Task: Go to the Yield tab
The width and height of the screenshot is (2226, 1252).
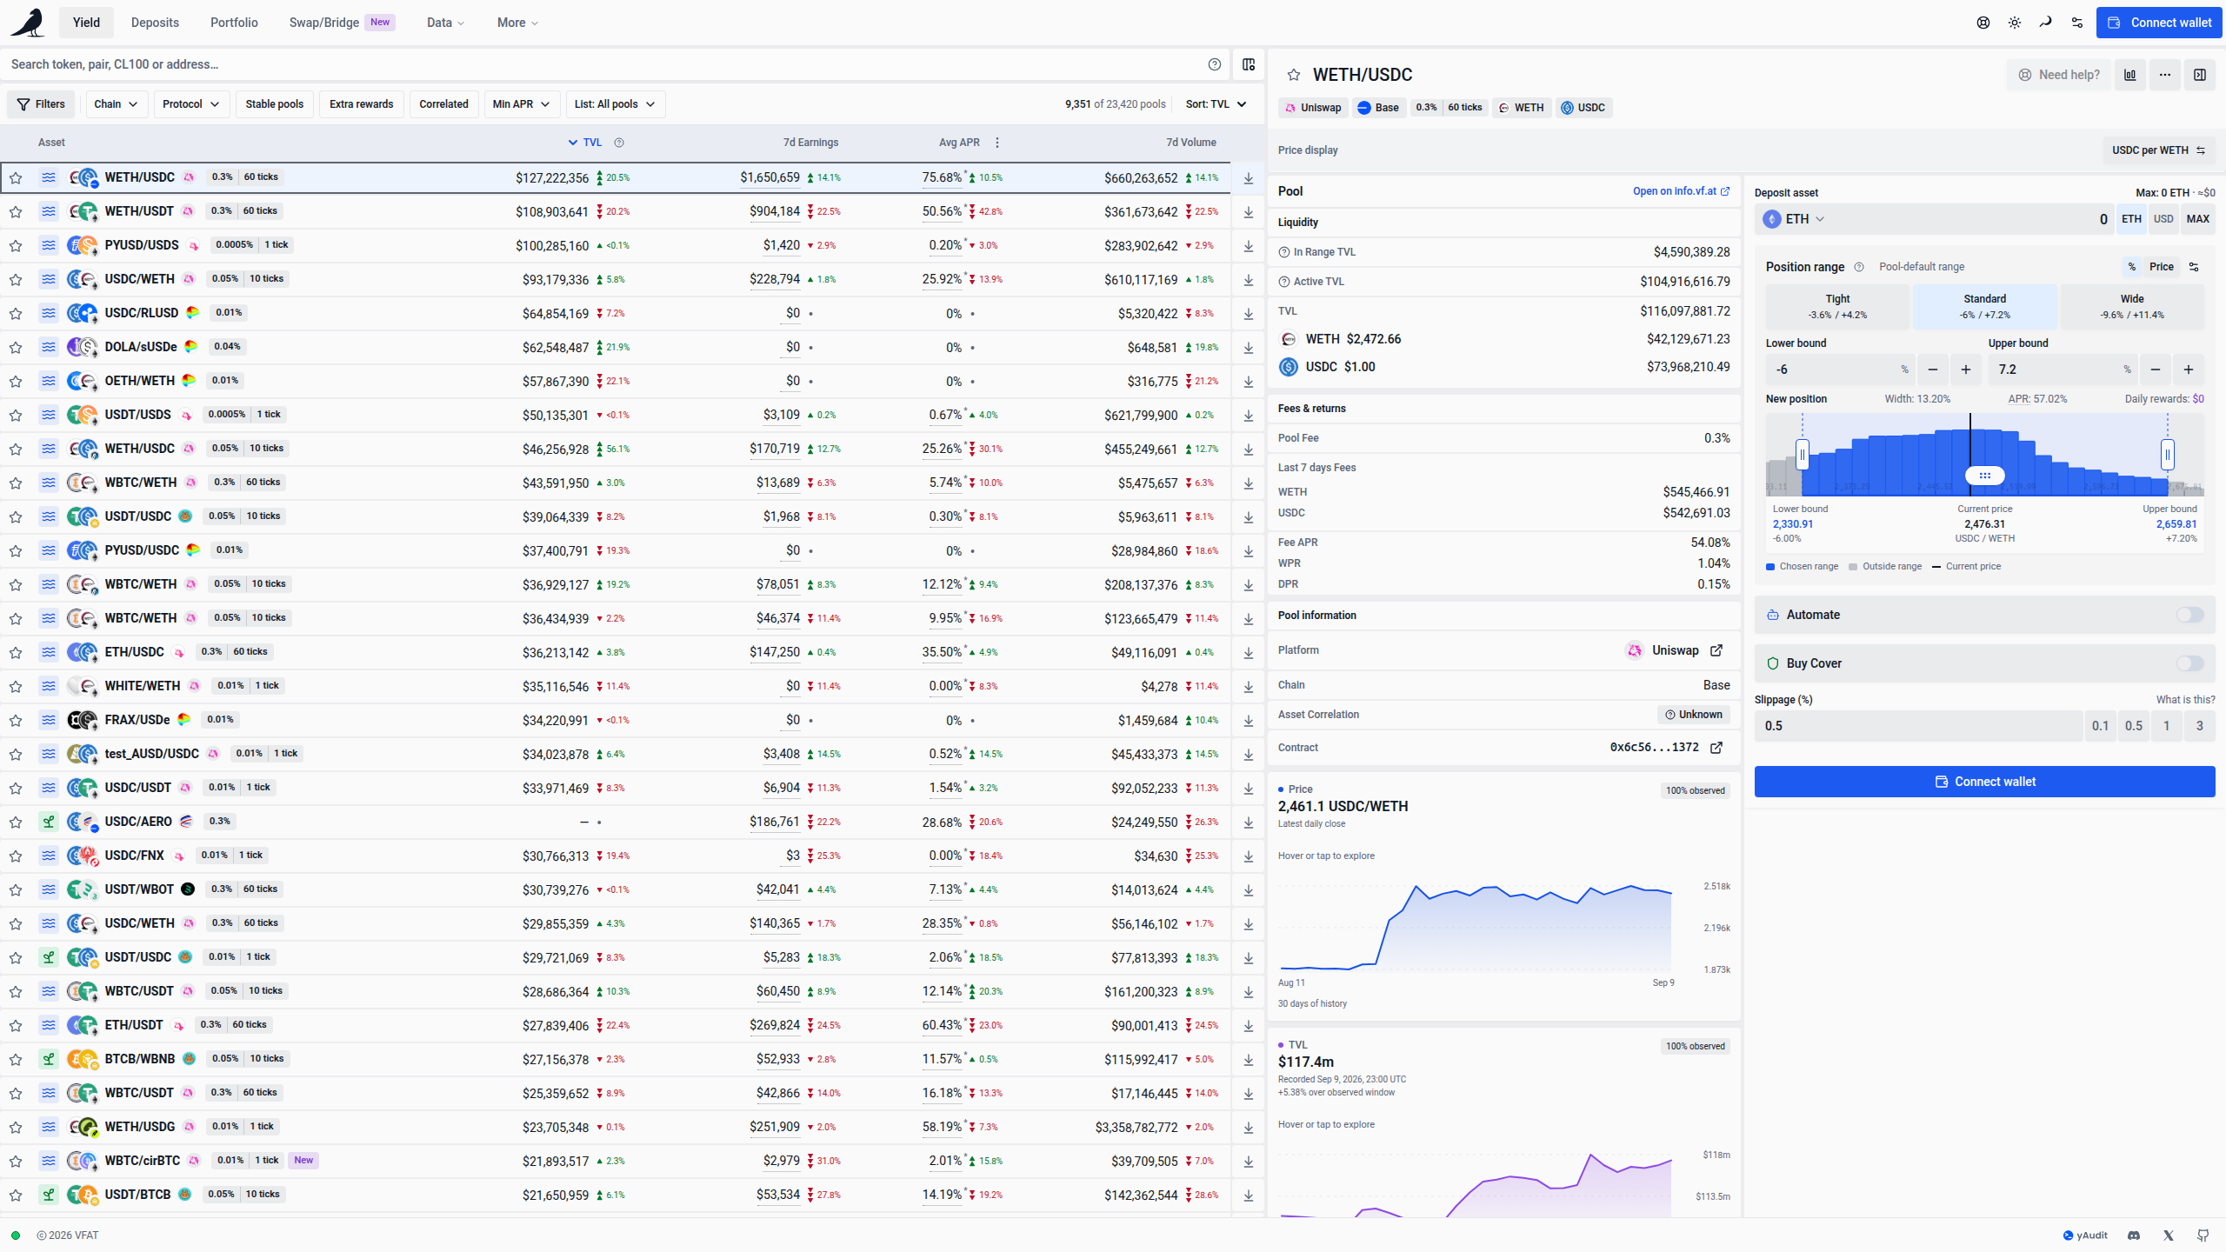Action: [86, 23]
